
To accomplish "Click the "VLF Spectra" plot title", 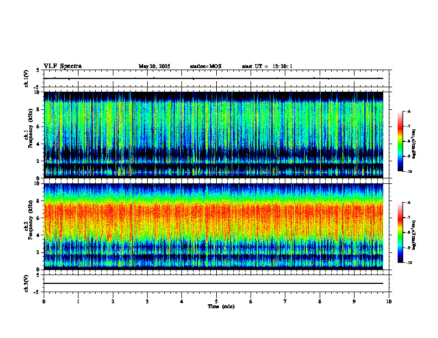I will [x=62, y=66].
